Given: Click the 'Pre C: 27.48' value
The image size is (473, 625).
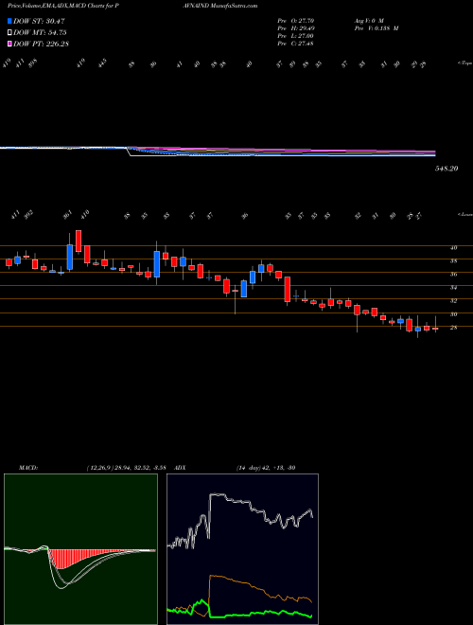Looking at the screenshot, I should pyautogui.click(x=297, y=43).
